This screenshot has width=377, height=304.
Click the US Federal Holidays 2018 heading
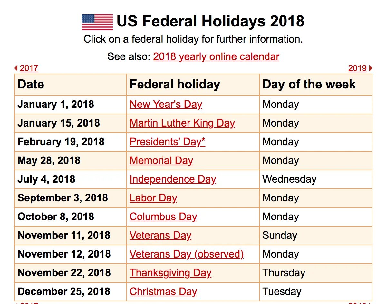(210, 22)
